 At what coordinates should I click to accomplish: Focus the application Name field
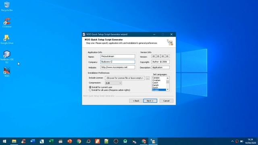pos(118,56)
